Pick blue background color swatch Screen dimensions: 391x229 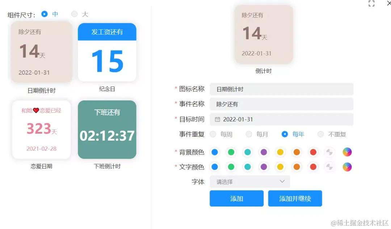[214, 152]
